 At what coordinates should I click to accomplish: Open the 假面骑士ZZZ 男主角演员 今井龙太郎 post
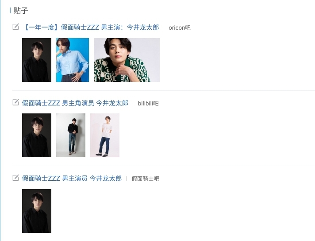tap(75, 103)
